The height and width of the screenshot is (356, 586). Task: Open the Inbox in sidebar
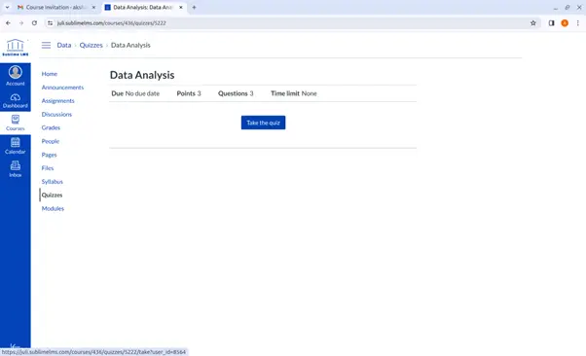click(16, 169)
